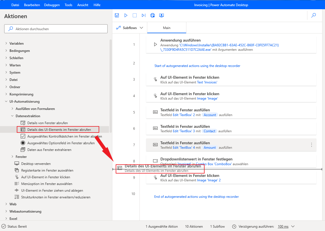Image resolution: width=325 pixels, height=231 pixels.
Task: Open the Subflows dropdown chevron
Action: [x=141, y=28]
